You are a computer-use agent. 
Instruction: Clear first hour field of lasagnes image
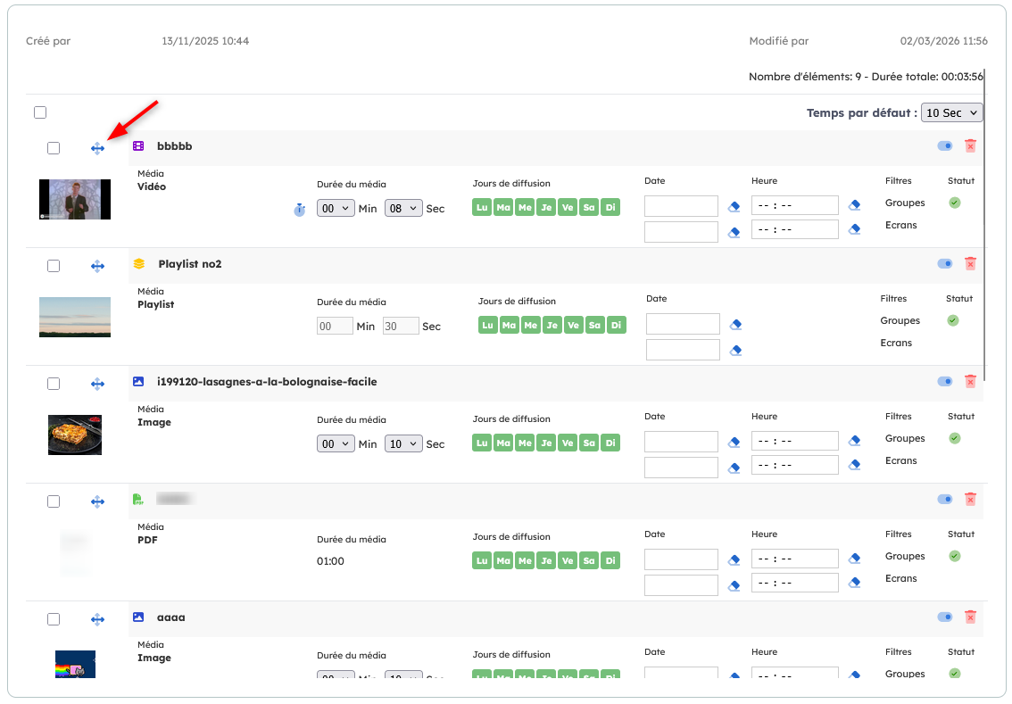coord(854,442)
